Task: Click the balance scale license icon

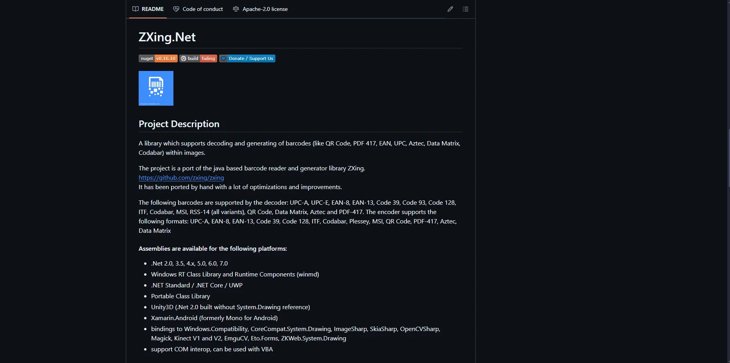Action: [x=236, y=9]
